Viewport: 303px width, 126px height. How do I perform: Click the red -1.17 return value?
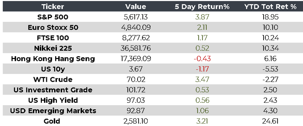point(202,69)
